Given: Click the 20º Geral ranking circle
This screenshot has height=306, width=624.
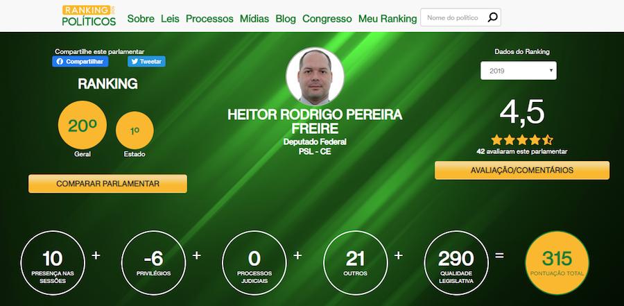Looking at the screenshot, I should click(x=83, y=125).
